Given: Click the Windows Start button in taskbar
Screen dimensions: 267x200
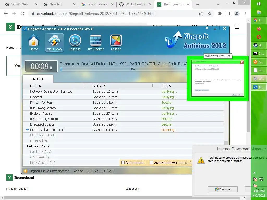Looking at the screenshot, I should coord(259,4).
